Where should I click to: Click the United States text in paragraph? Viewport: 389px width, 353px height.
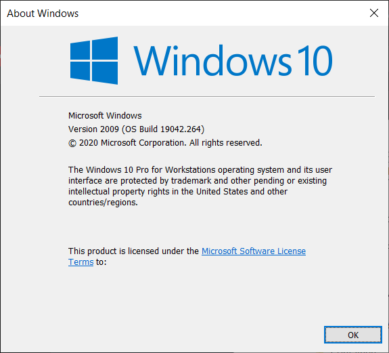pyautogui.click(x=222, y=192)
